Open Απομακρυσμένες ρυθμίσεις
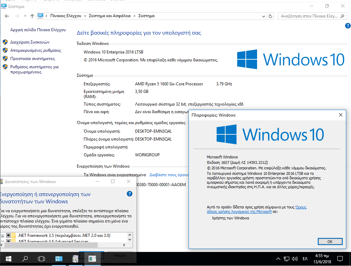The height and width of the screenshot is (266, 351). click(36, 50)
